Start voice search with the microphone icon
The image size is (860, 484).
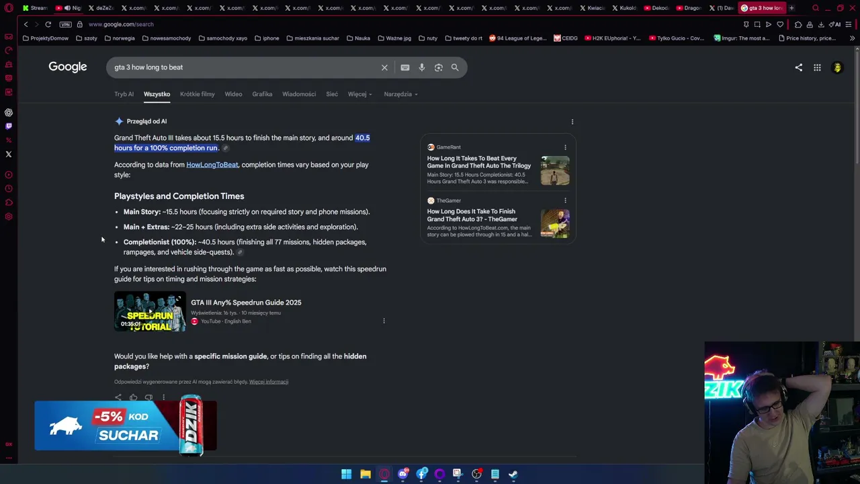[x=422, y=67]
